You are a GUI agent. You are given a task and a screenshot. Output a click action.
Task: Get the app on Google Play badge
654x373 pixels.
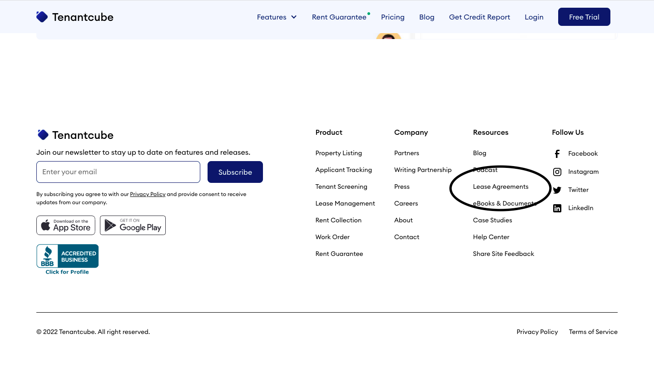click(x=133, y=225)
